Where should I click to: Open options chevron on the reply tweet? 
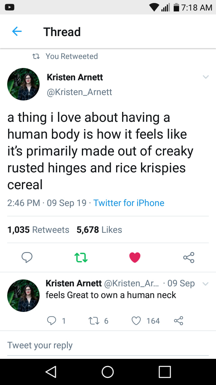(205, 283)
